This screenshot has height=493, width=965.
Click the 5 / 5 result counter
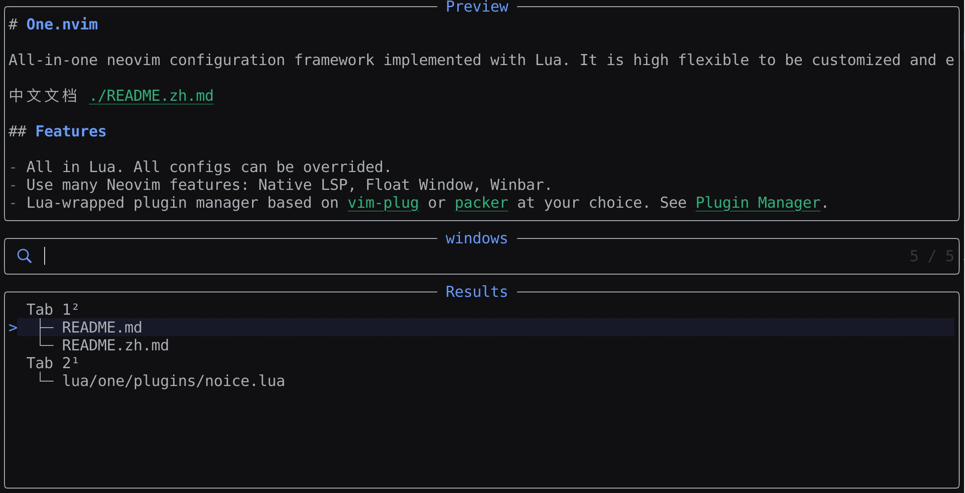[931, 256]
